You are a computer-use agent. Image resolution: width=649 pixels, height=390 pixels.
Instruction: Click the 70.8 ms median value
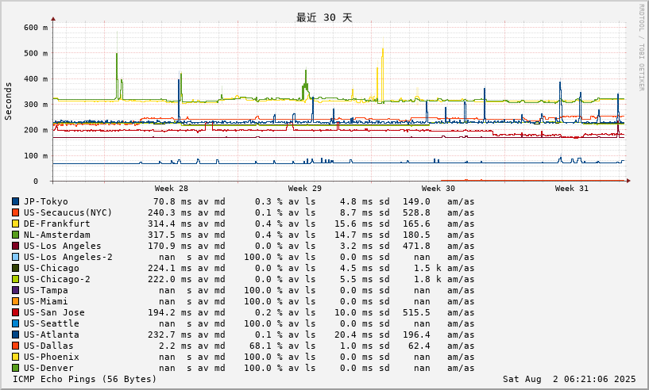click(x=172, y=201)
